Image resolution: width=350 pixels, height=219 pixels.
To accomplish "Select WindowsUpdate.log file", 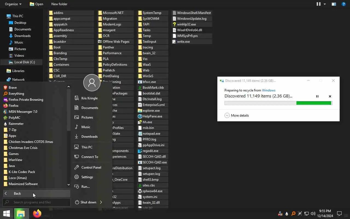I will click(192, 19).
